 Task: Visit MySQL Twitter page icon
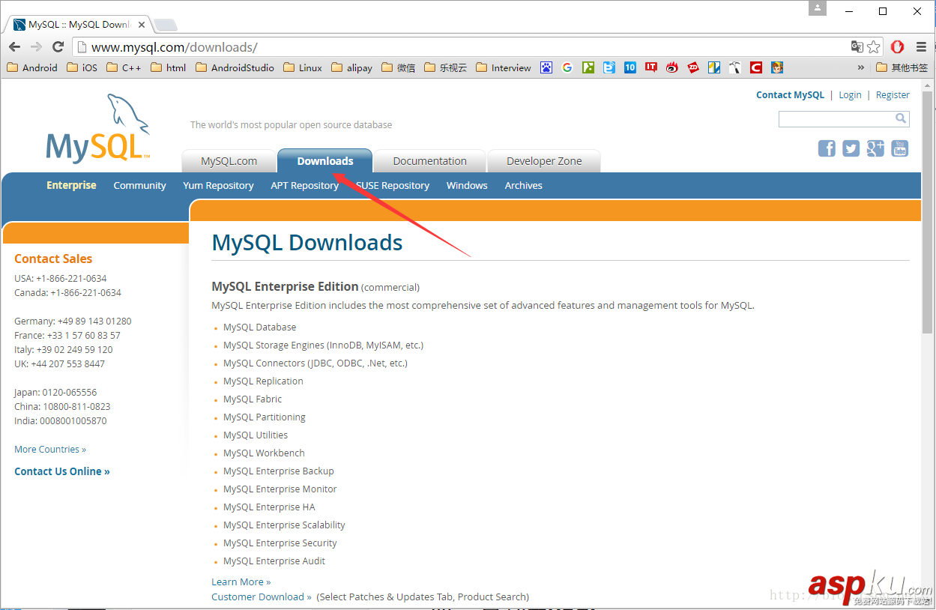click(851, 148)
